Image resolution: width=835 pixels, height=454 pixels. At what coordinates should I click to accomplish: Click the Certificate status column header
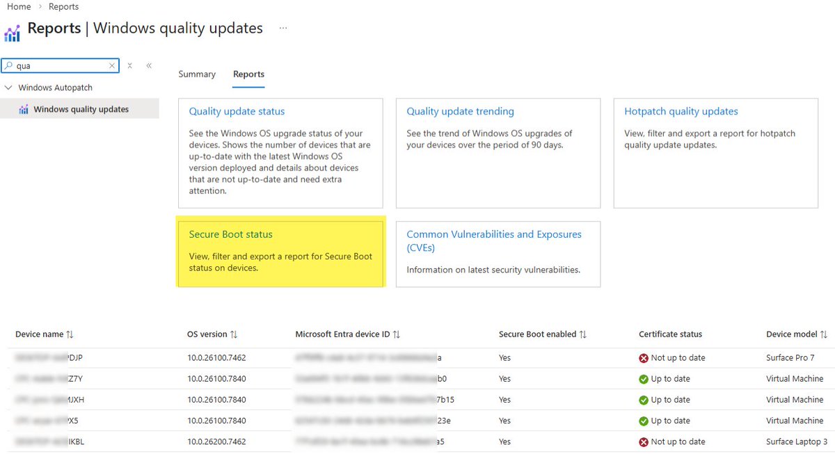pos(670,334)
